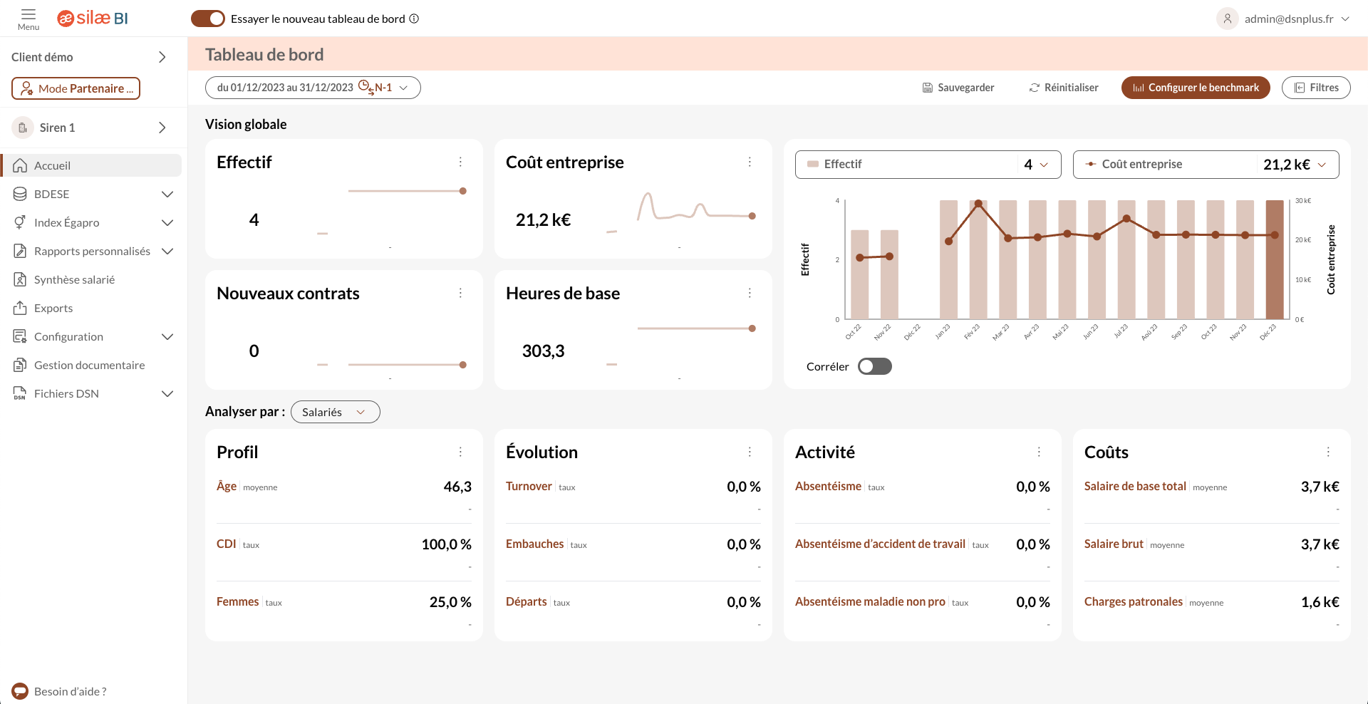This screenshot has height=704, width=1368.
Task: Click the Gestion documentaire icon
Action: pos(20,365)
